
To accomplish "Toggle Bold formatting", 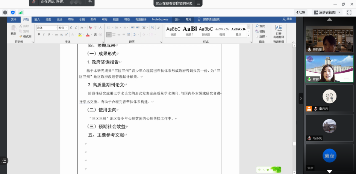I will 39,34.
